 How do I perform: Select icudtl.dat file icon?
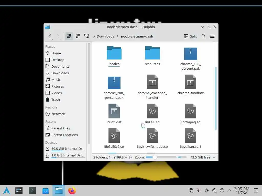[114, 111]
